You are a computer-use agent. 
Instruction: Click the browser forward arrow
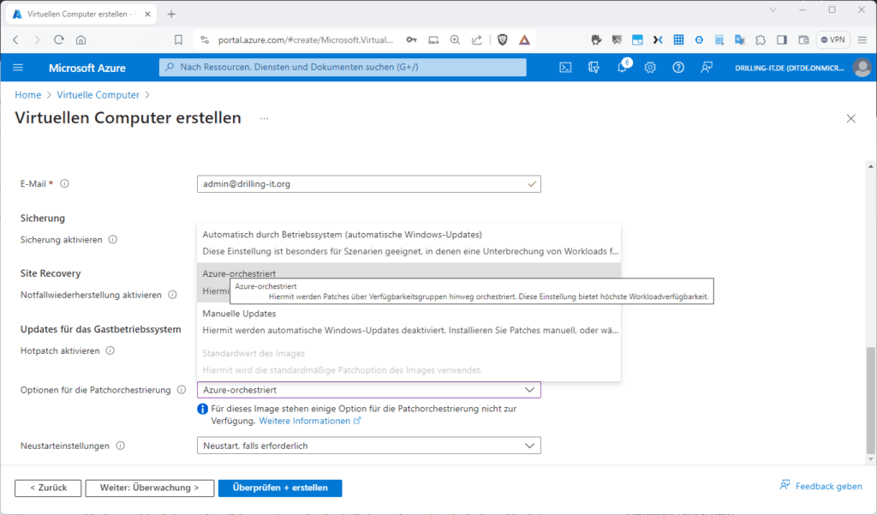[37, 39]
